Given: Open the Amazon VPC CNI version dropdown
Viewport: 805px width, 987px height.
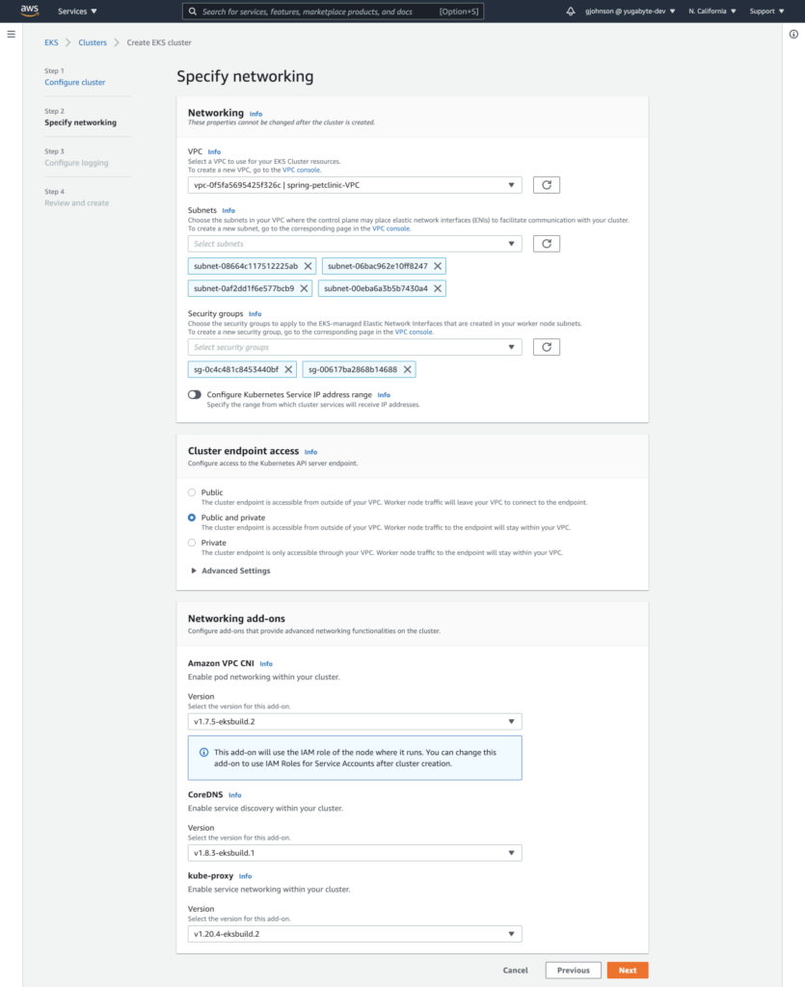Looking at the screenshot, I should [x=511, y=721].
